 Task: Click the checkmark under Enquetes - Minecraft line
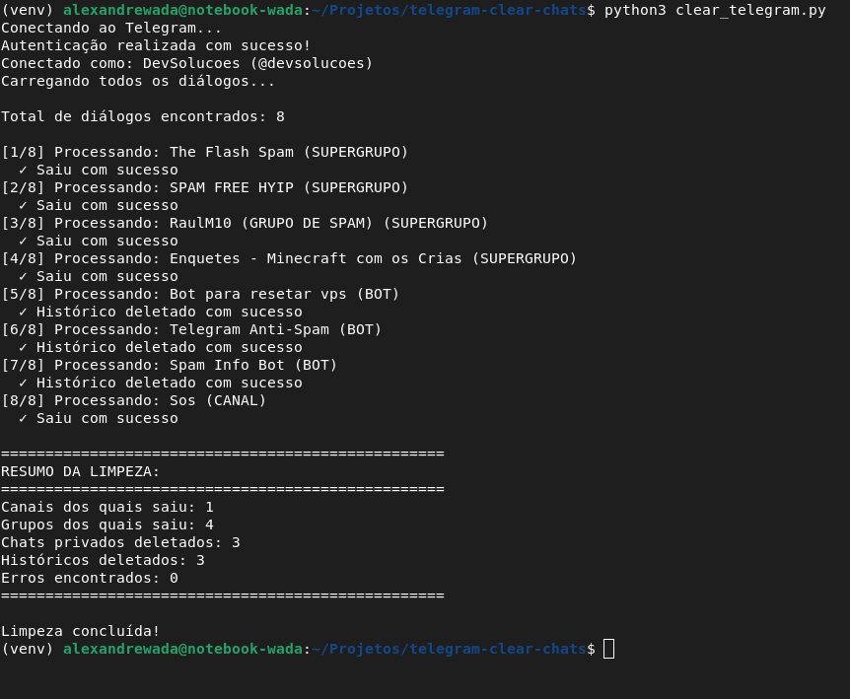coord(23,276)
